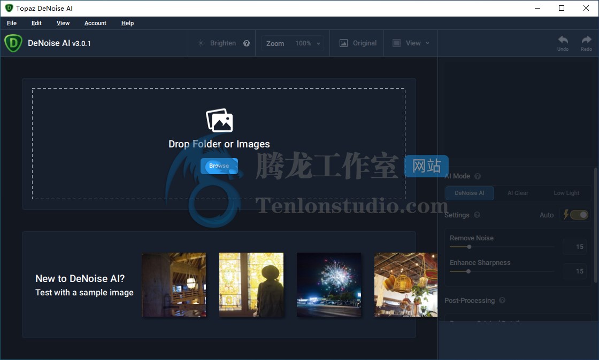Open the stained glass silhouette sample

pyautogui.click(x=251, y=285)
